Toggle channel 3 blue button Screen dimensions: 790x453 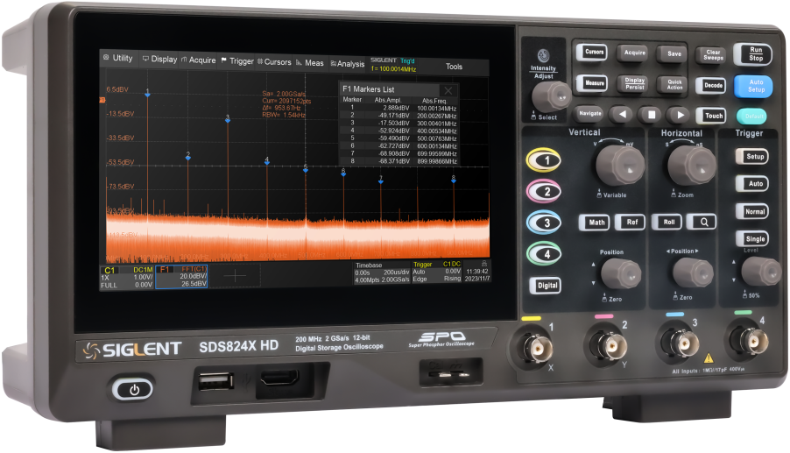click(x=544, y=223)
